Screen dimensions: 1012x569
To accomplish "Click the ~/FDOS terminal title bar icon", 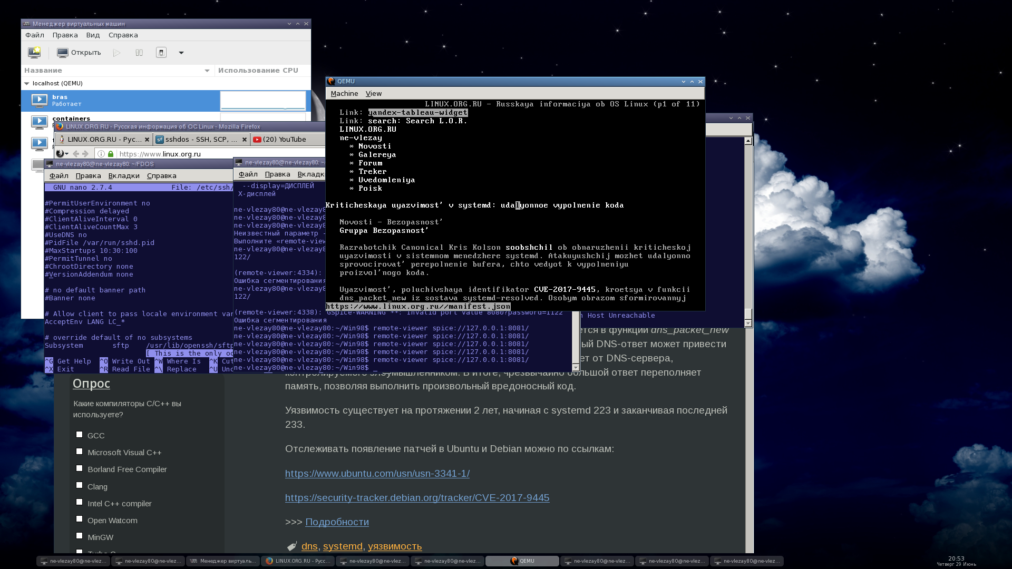I will click(x=50, y=164).
